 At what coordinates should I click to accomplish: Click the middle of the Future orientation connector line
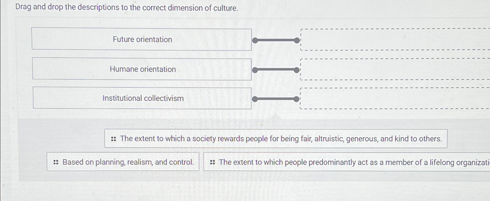pos(276,40)
